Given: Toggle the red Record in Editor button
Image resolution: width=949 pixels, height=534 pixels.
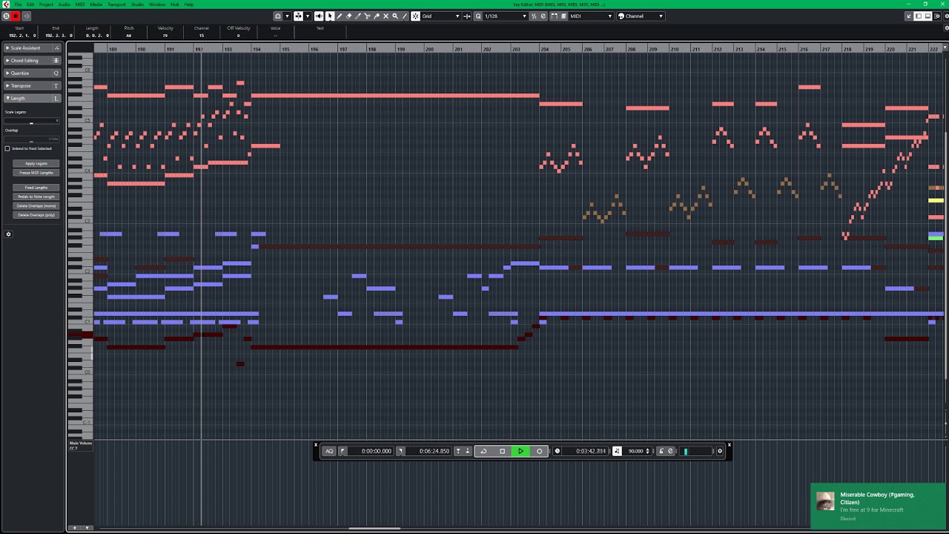Looking at the screenshot, I should (16, 16).
